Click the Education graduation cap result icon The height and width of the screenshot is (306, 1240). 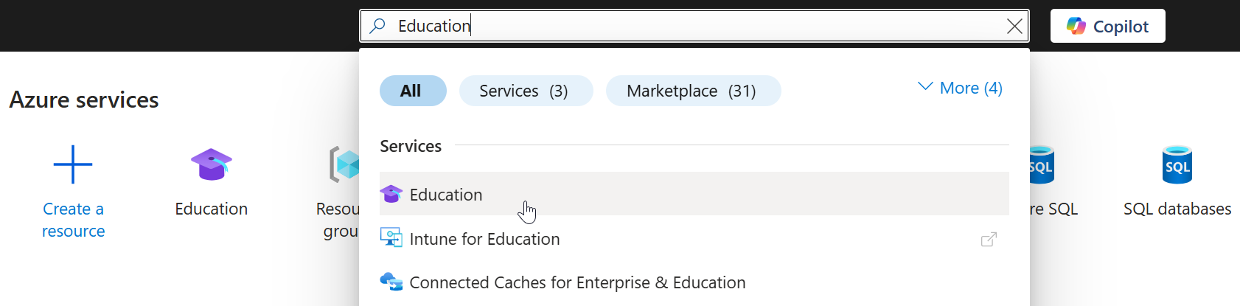(391, 194)
